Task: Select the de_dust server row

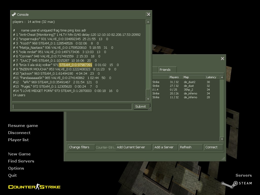Action: tap(186, 86)
